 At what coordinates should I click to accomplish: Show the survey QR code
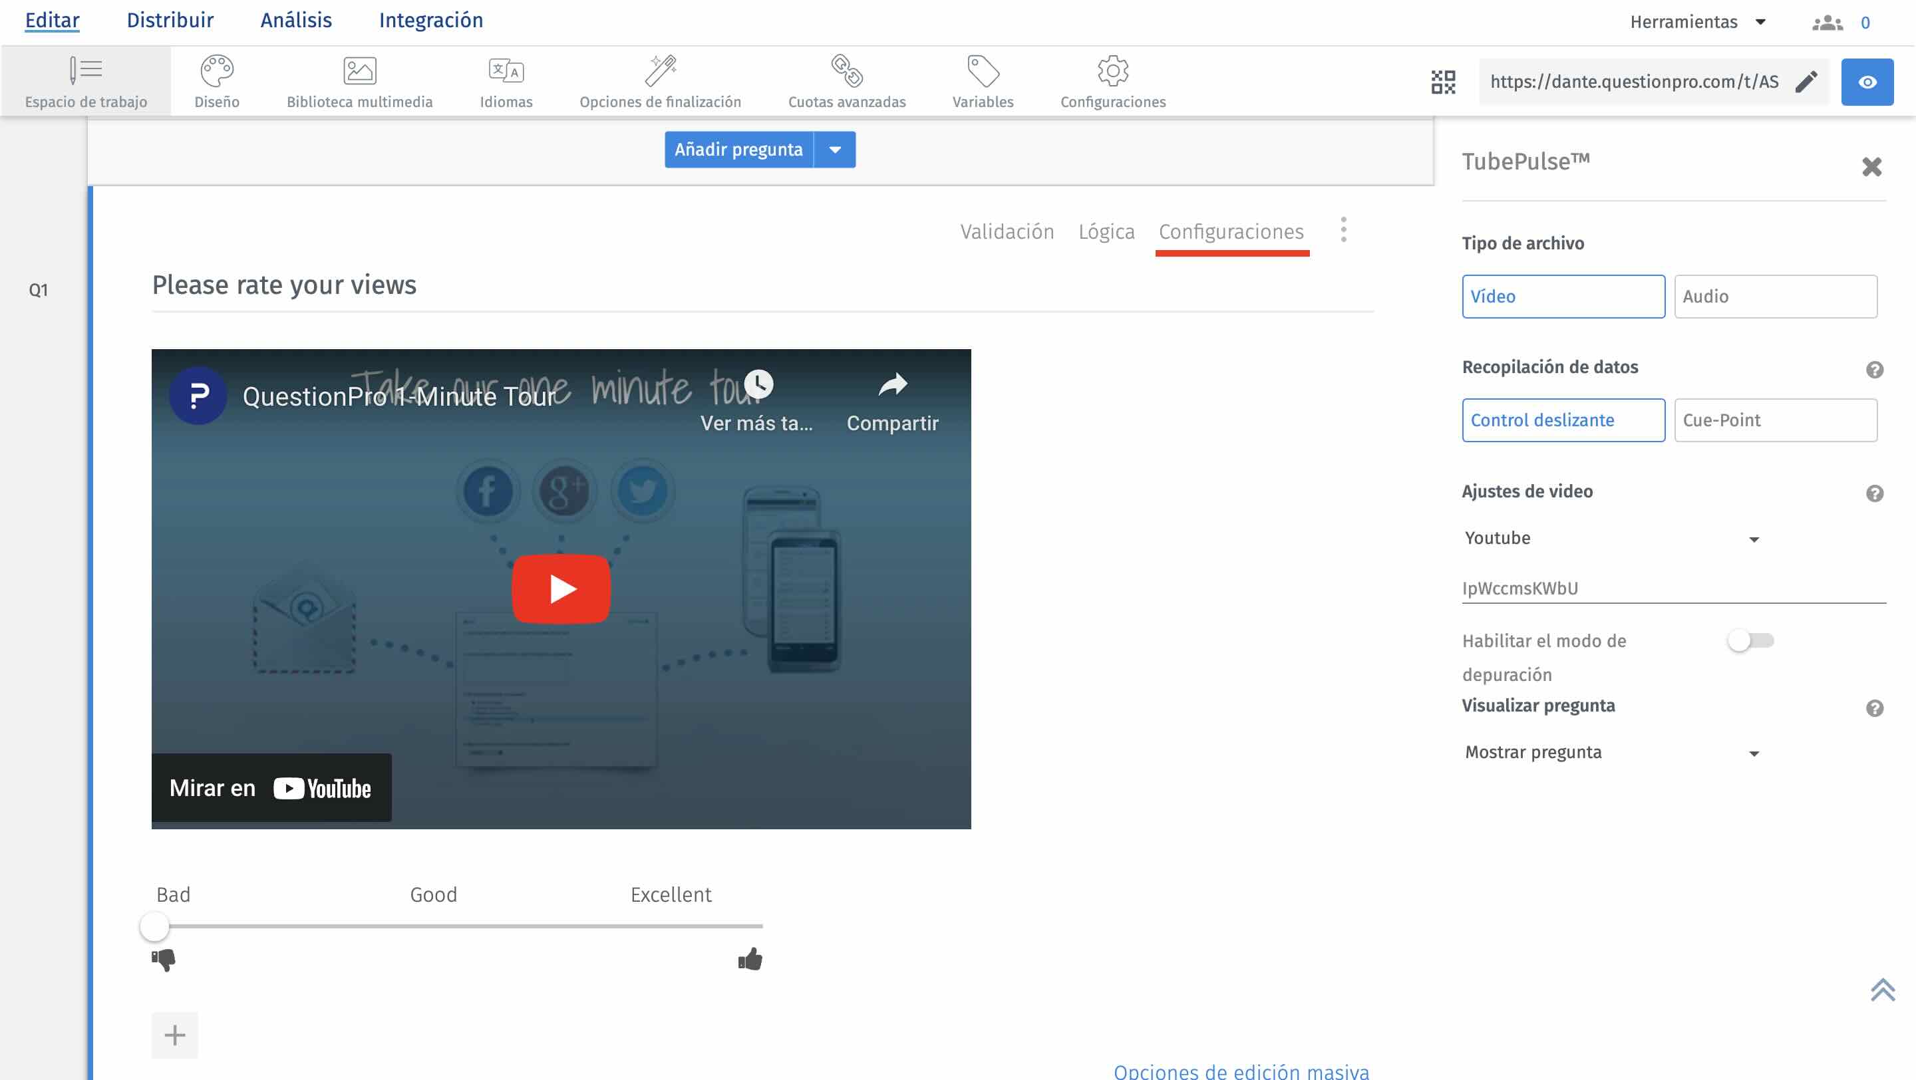pyautogui.click(x=1443, y=82)
